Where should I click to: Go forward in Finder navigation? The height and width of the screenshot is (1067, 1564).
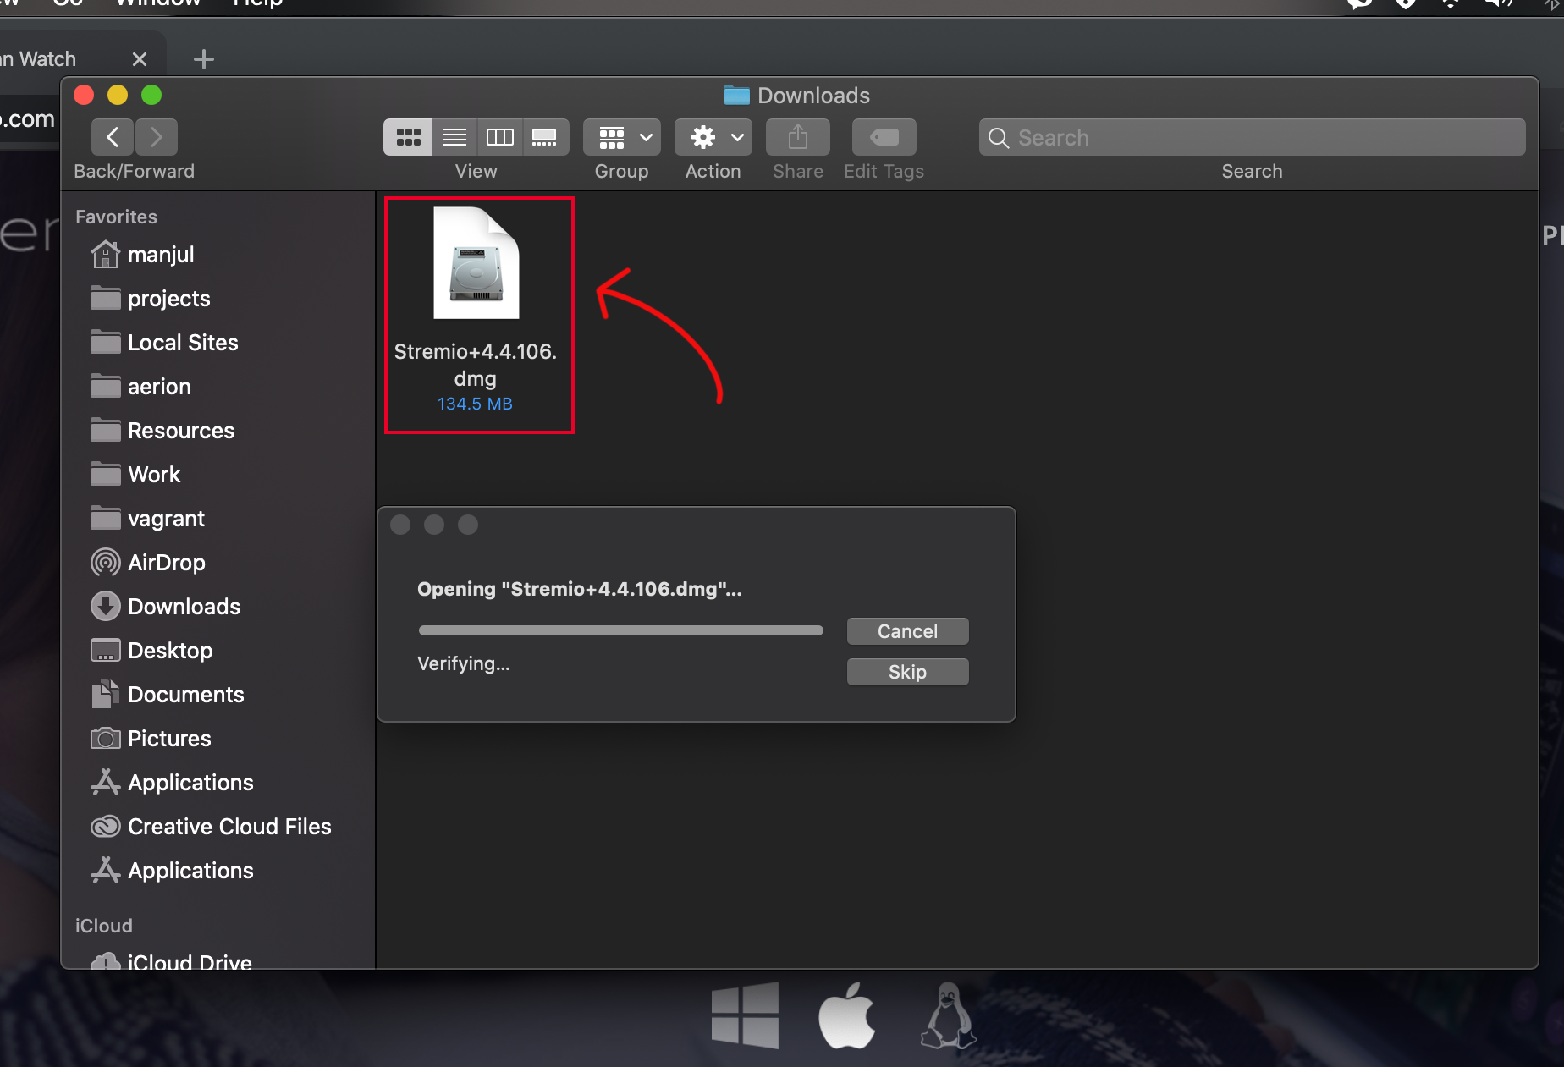pyautogui.click(x=157, y=137)
